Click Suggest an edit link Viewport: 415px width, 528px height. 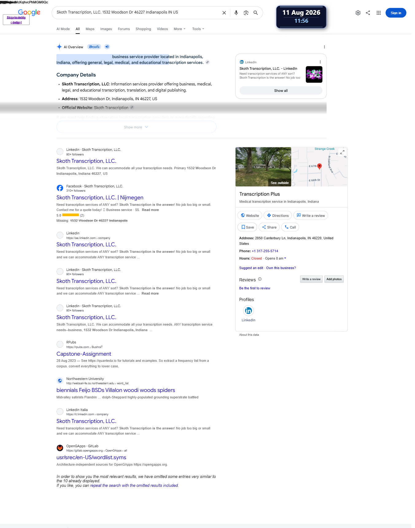tap(251, 268)
